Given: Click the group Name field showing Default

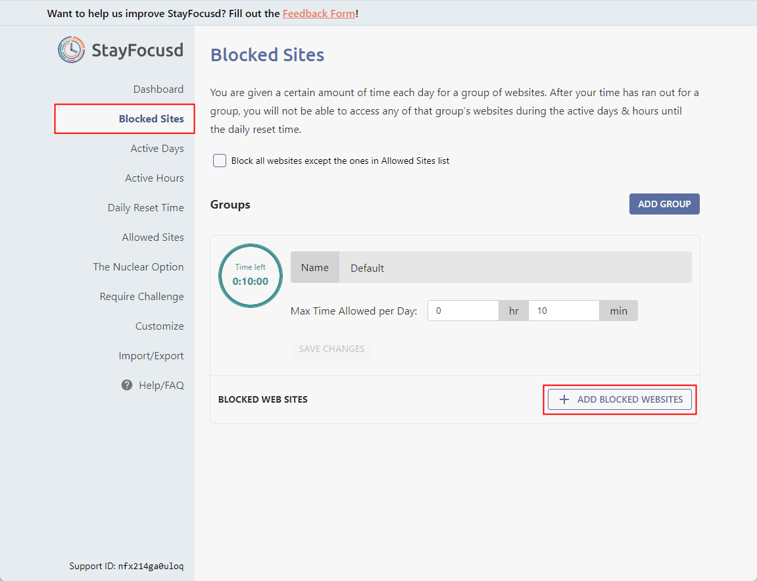Looking at the screenshot, I should pyautogui.click(x=515, y=268).
